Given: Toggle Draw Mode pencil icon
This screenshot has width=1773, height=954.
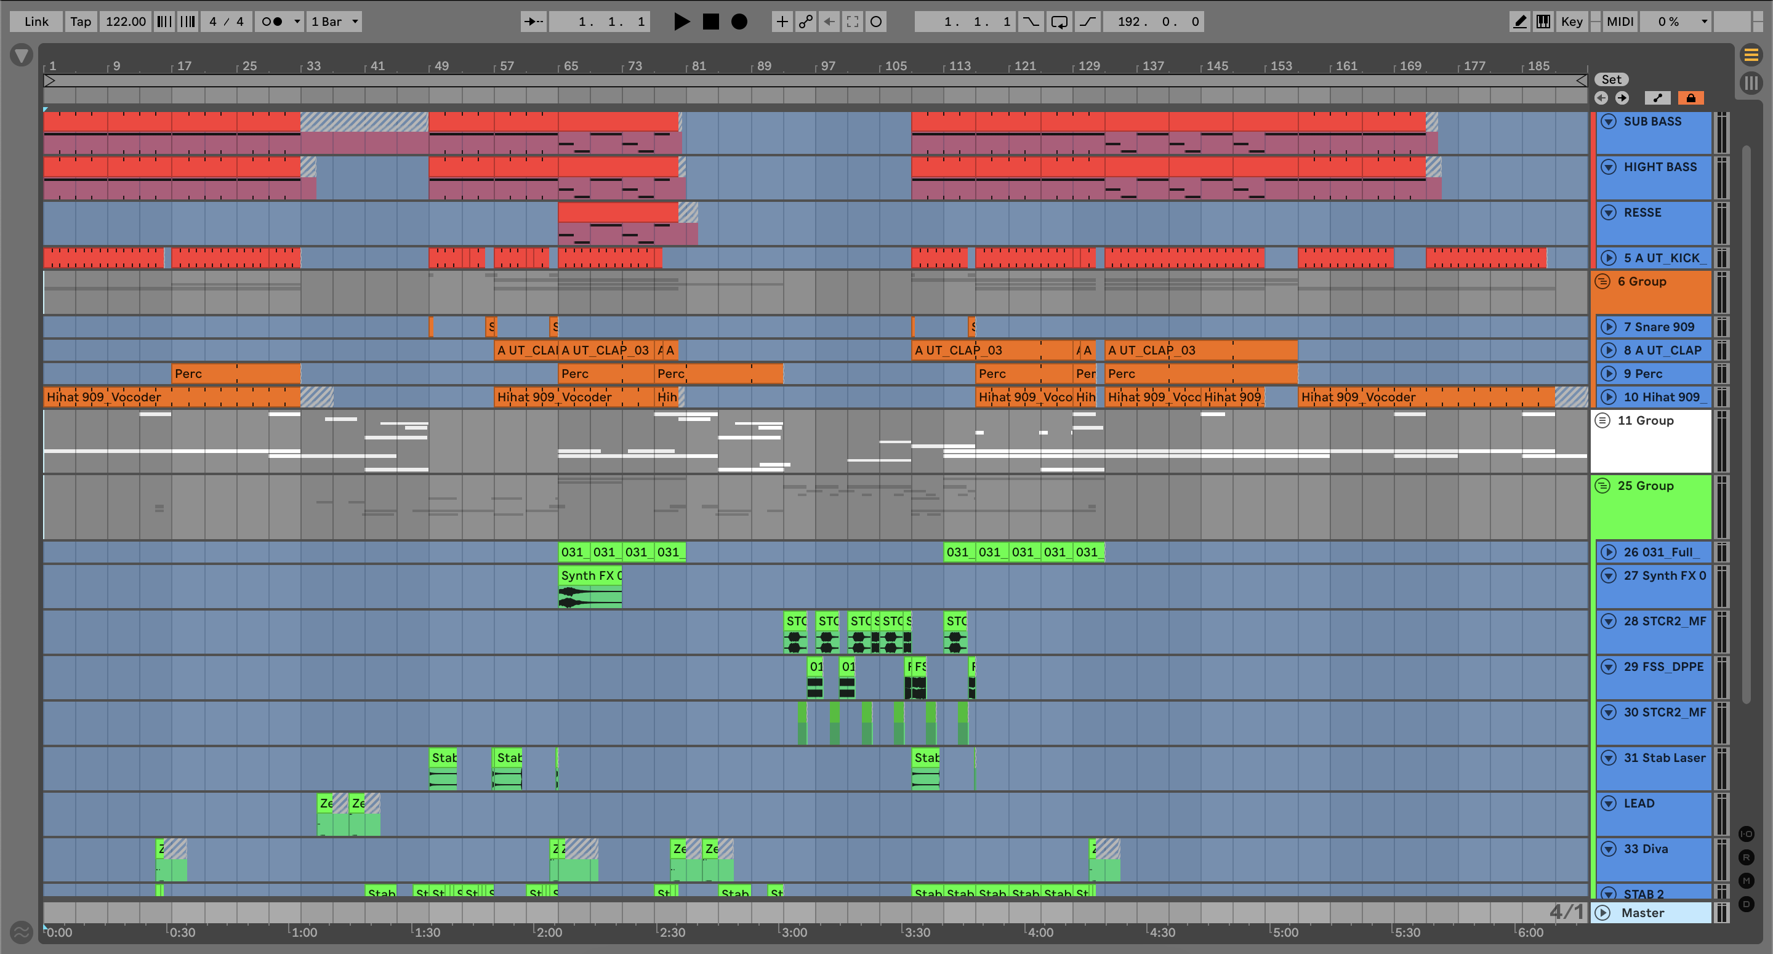Looking at the screenshot, I should pyautogui.click(x=1520, y=22).
